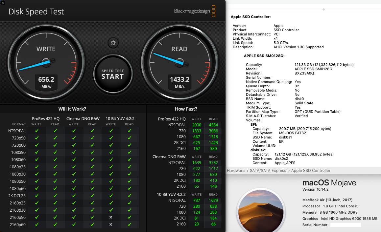381x232 pixels.
Task: Click the 1433.2 MB/s read result display
Action: (179, 82)
